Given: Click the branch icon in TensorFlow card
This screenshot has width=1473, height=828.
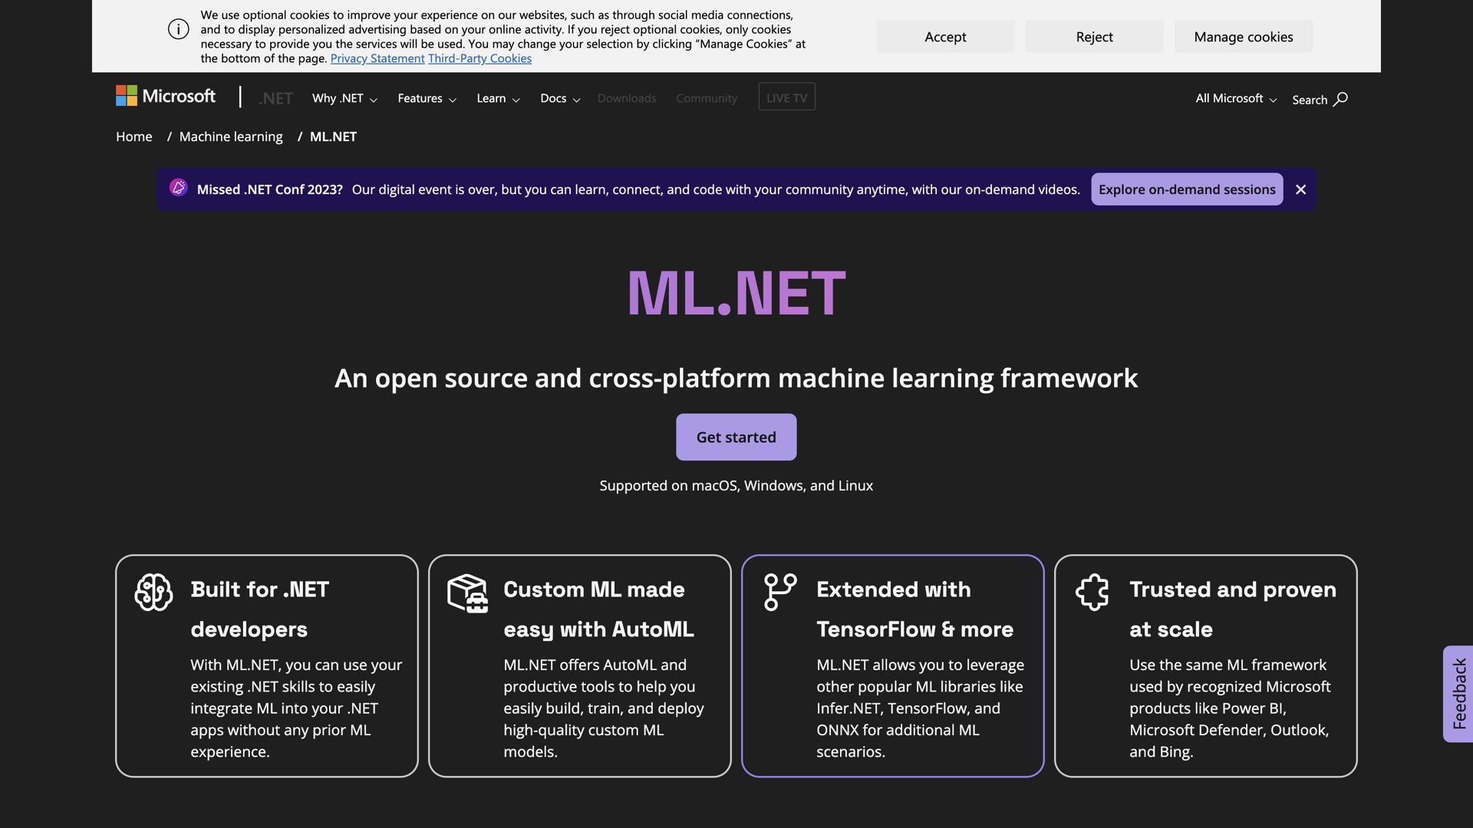Looking at the screenshot, I should point(779,592).
